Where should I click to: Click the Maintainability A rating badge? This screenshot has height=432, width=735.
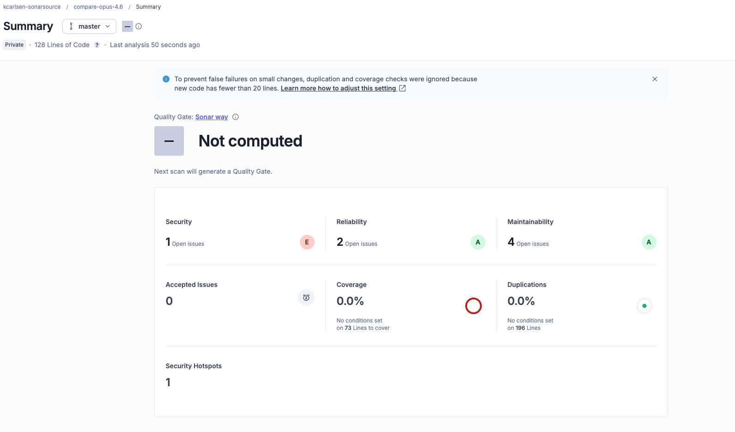click(649, 242)
